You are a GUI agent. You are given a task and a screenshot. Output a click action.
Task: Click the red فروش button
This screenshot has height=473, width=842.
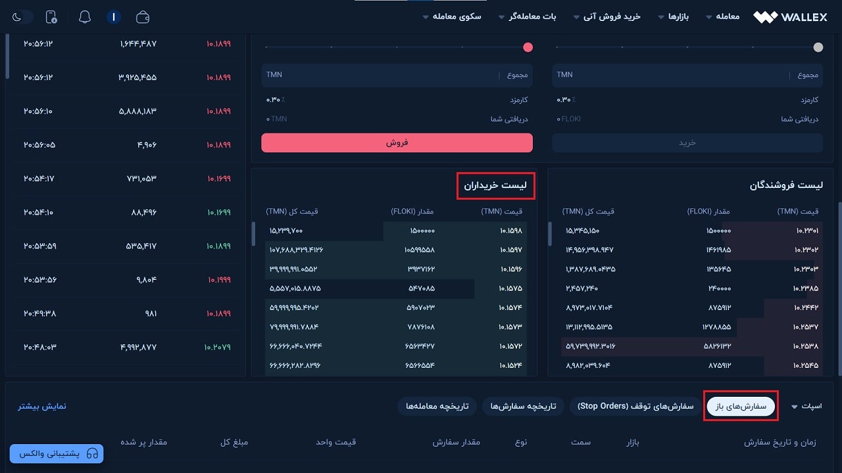pos(397,143)
